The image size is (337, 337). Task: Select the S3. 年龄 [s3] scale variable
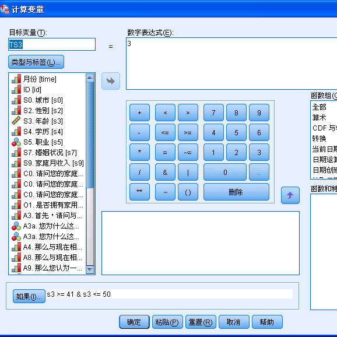point(37,121)
